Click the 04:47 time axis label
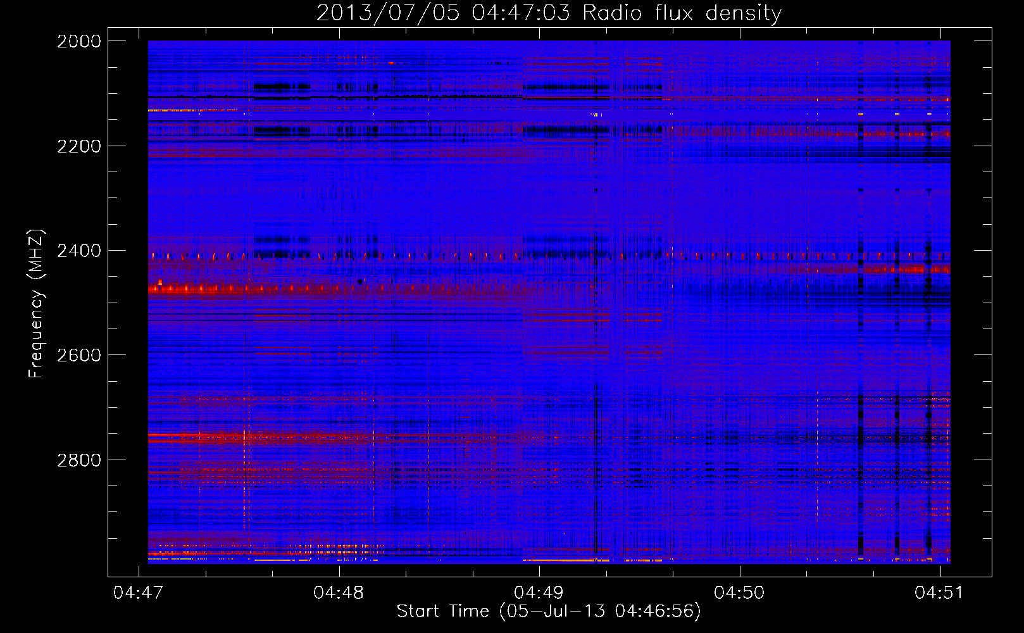 (x=138, y=592)
